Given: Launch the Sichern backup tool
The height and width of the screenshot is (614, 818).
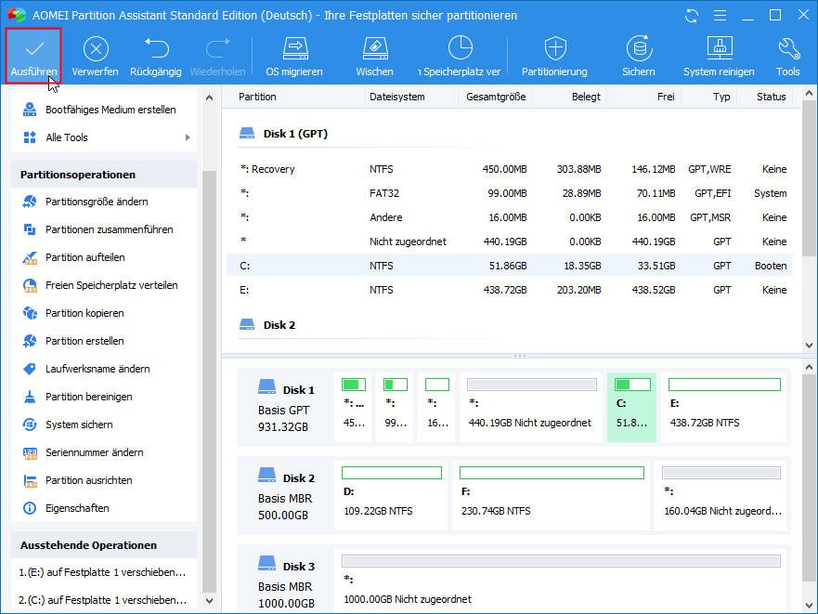Looking at the screenshot, I should pos(638,48).
